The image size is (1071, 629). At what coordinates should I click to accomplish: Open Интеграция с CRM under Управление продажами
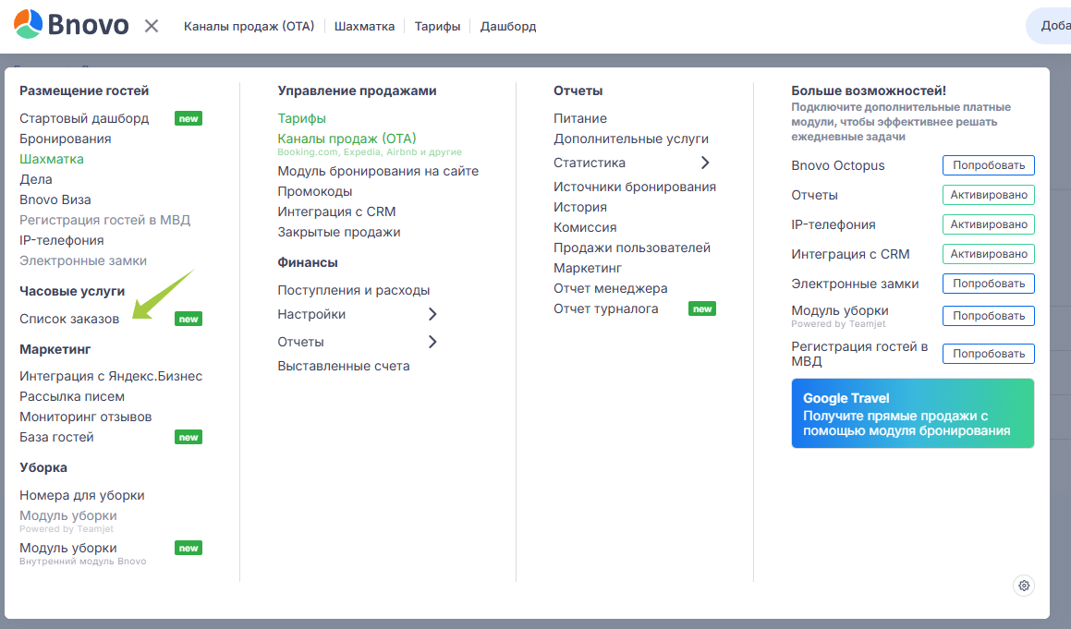click(336, 212)
